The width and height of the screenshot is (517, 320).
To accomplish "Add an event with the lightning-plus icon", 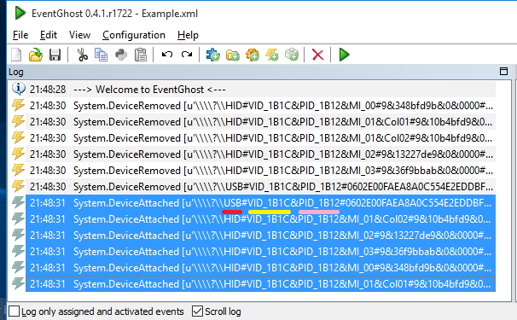I will tap(272, 55).
